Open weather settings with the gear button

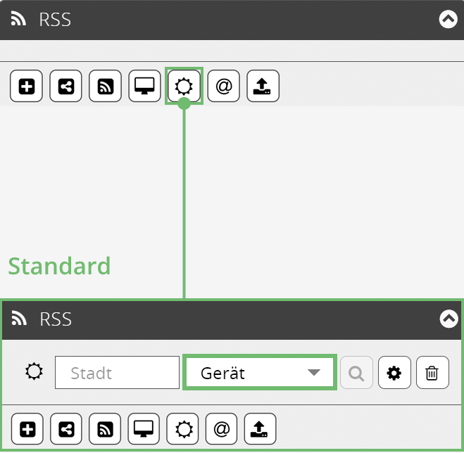pyautogui.click(x=394, y=373)
